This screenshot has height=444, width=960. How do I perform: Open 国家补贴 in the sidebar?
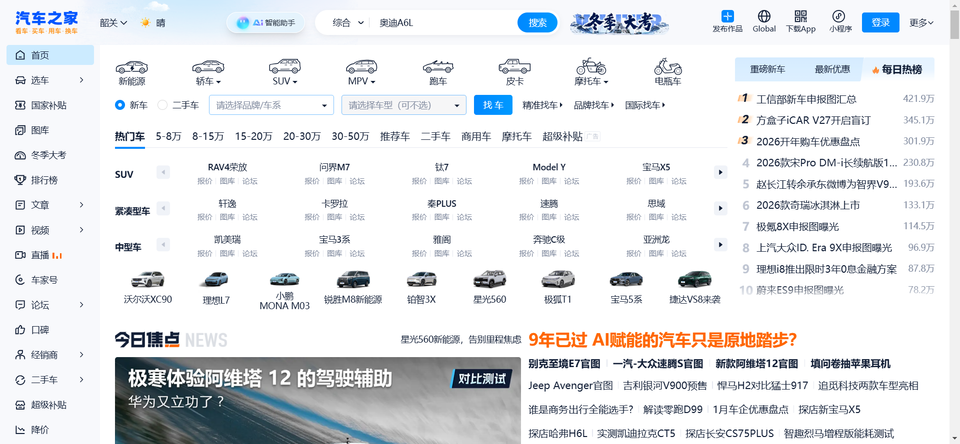point(50,105)
